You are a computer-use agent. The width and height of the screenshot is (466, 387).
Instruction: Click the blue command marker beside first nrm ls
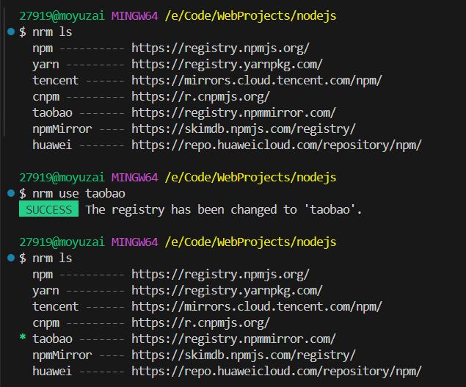point(11,32)
